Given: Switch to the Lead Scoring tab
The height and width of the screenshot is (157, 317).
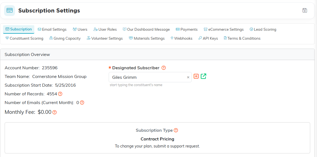Looking at the screenshot, I should coord(263,29).
